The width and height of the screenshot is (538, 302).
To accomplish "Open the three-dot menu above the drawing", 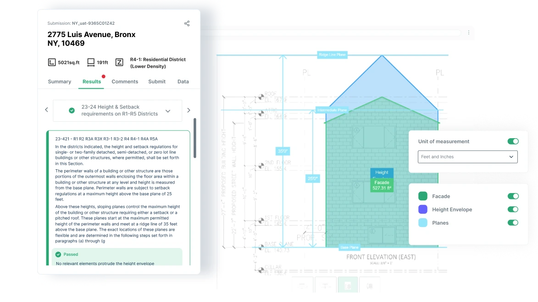I will pyautogui.click(x=469, y=32).
